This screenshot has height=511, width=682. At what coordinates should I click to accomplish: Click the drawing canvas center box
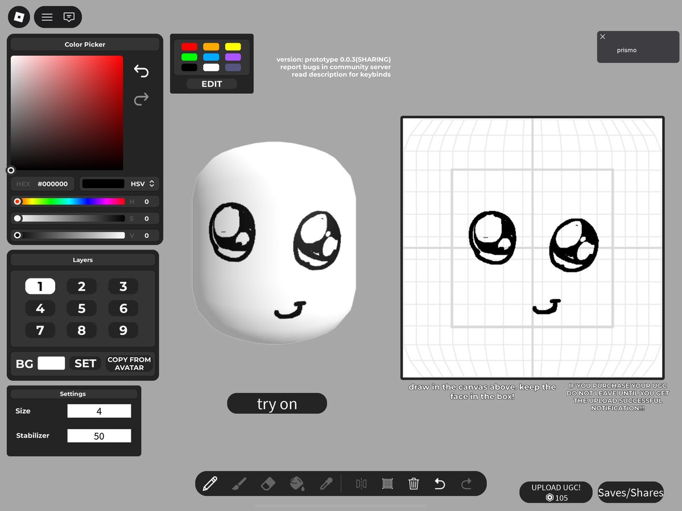532,248
